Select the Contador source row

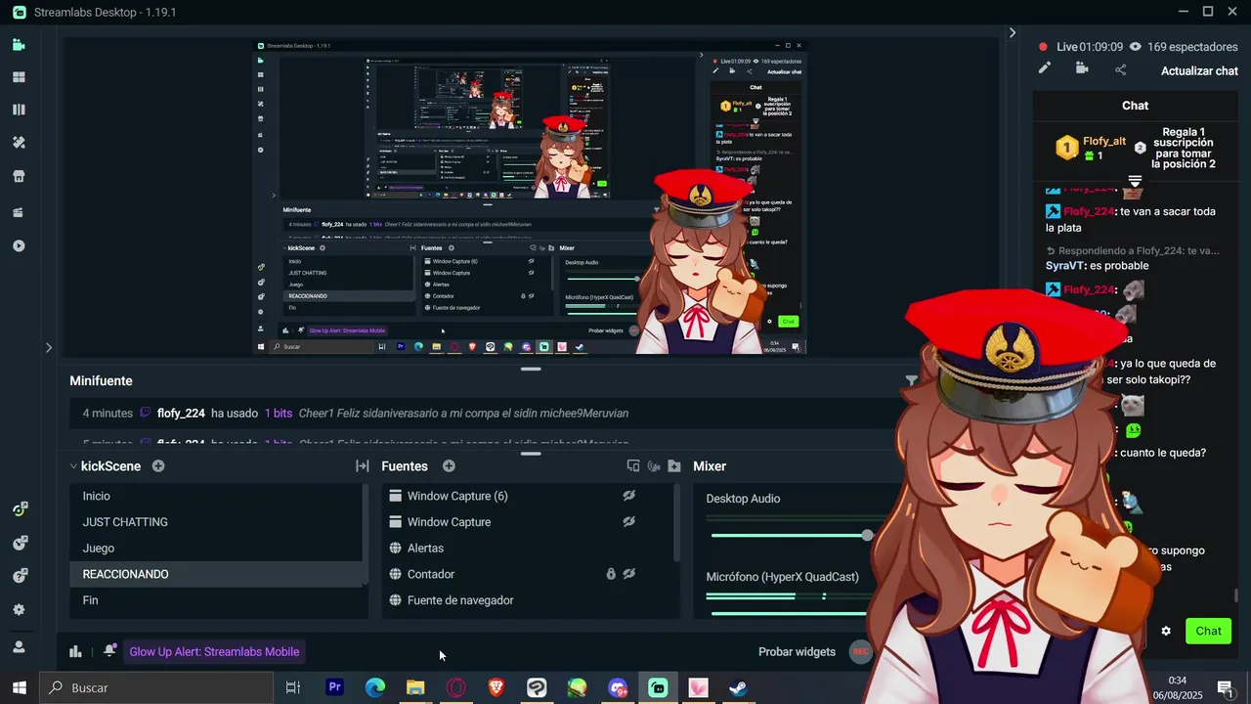pyautogui.click(x=528, y=574)
